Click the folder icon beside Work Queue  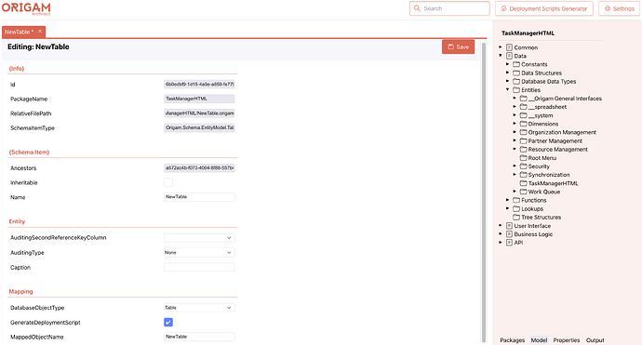[x=523, y=192]
